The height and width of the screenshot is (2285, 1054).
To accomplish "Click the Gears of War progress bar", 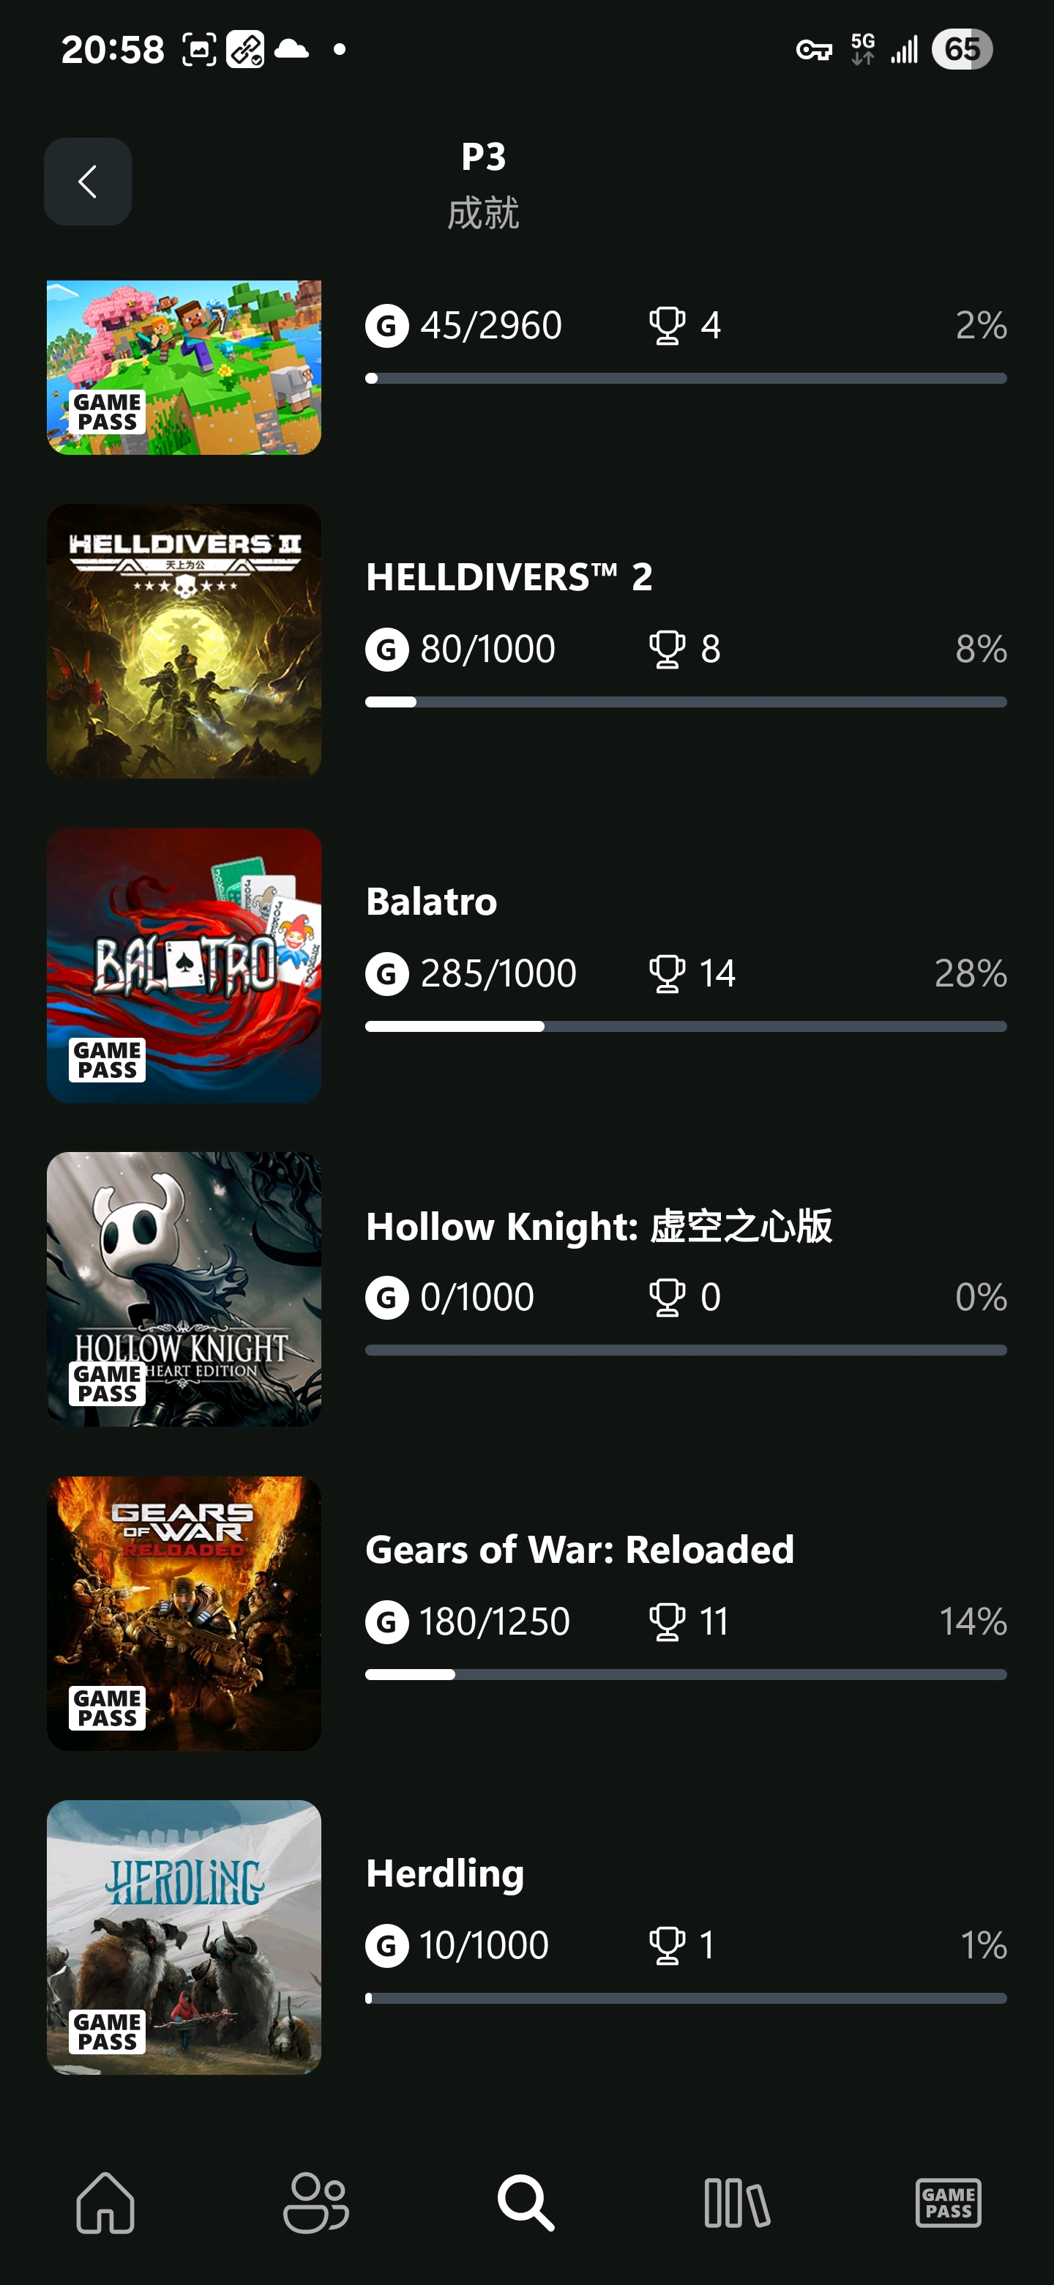I will coord(685,1675).
